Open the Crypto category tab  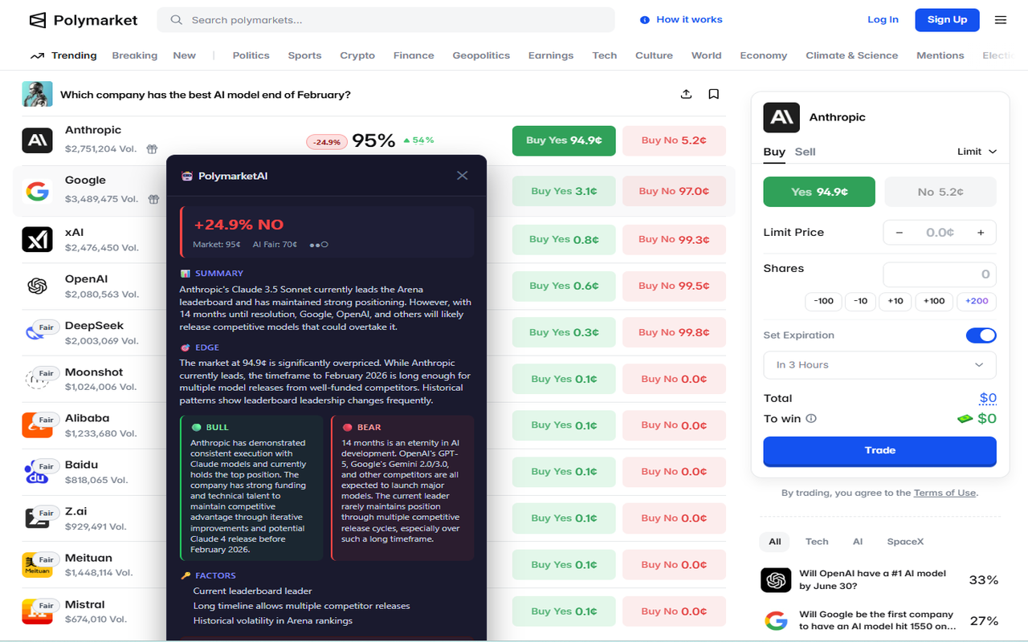357,55
